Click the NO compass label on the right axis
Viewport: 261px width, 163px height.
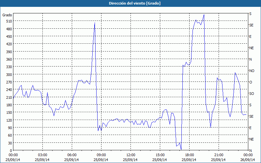[252, 71]
